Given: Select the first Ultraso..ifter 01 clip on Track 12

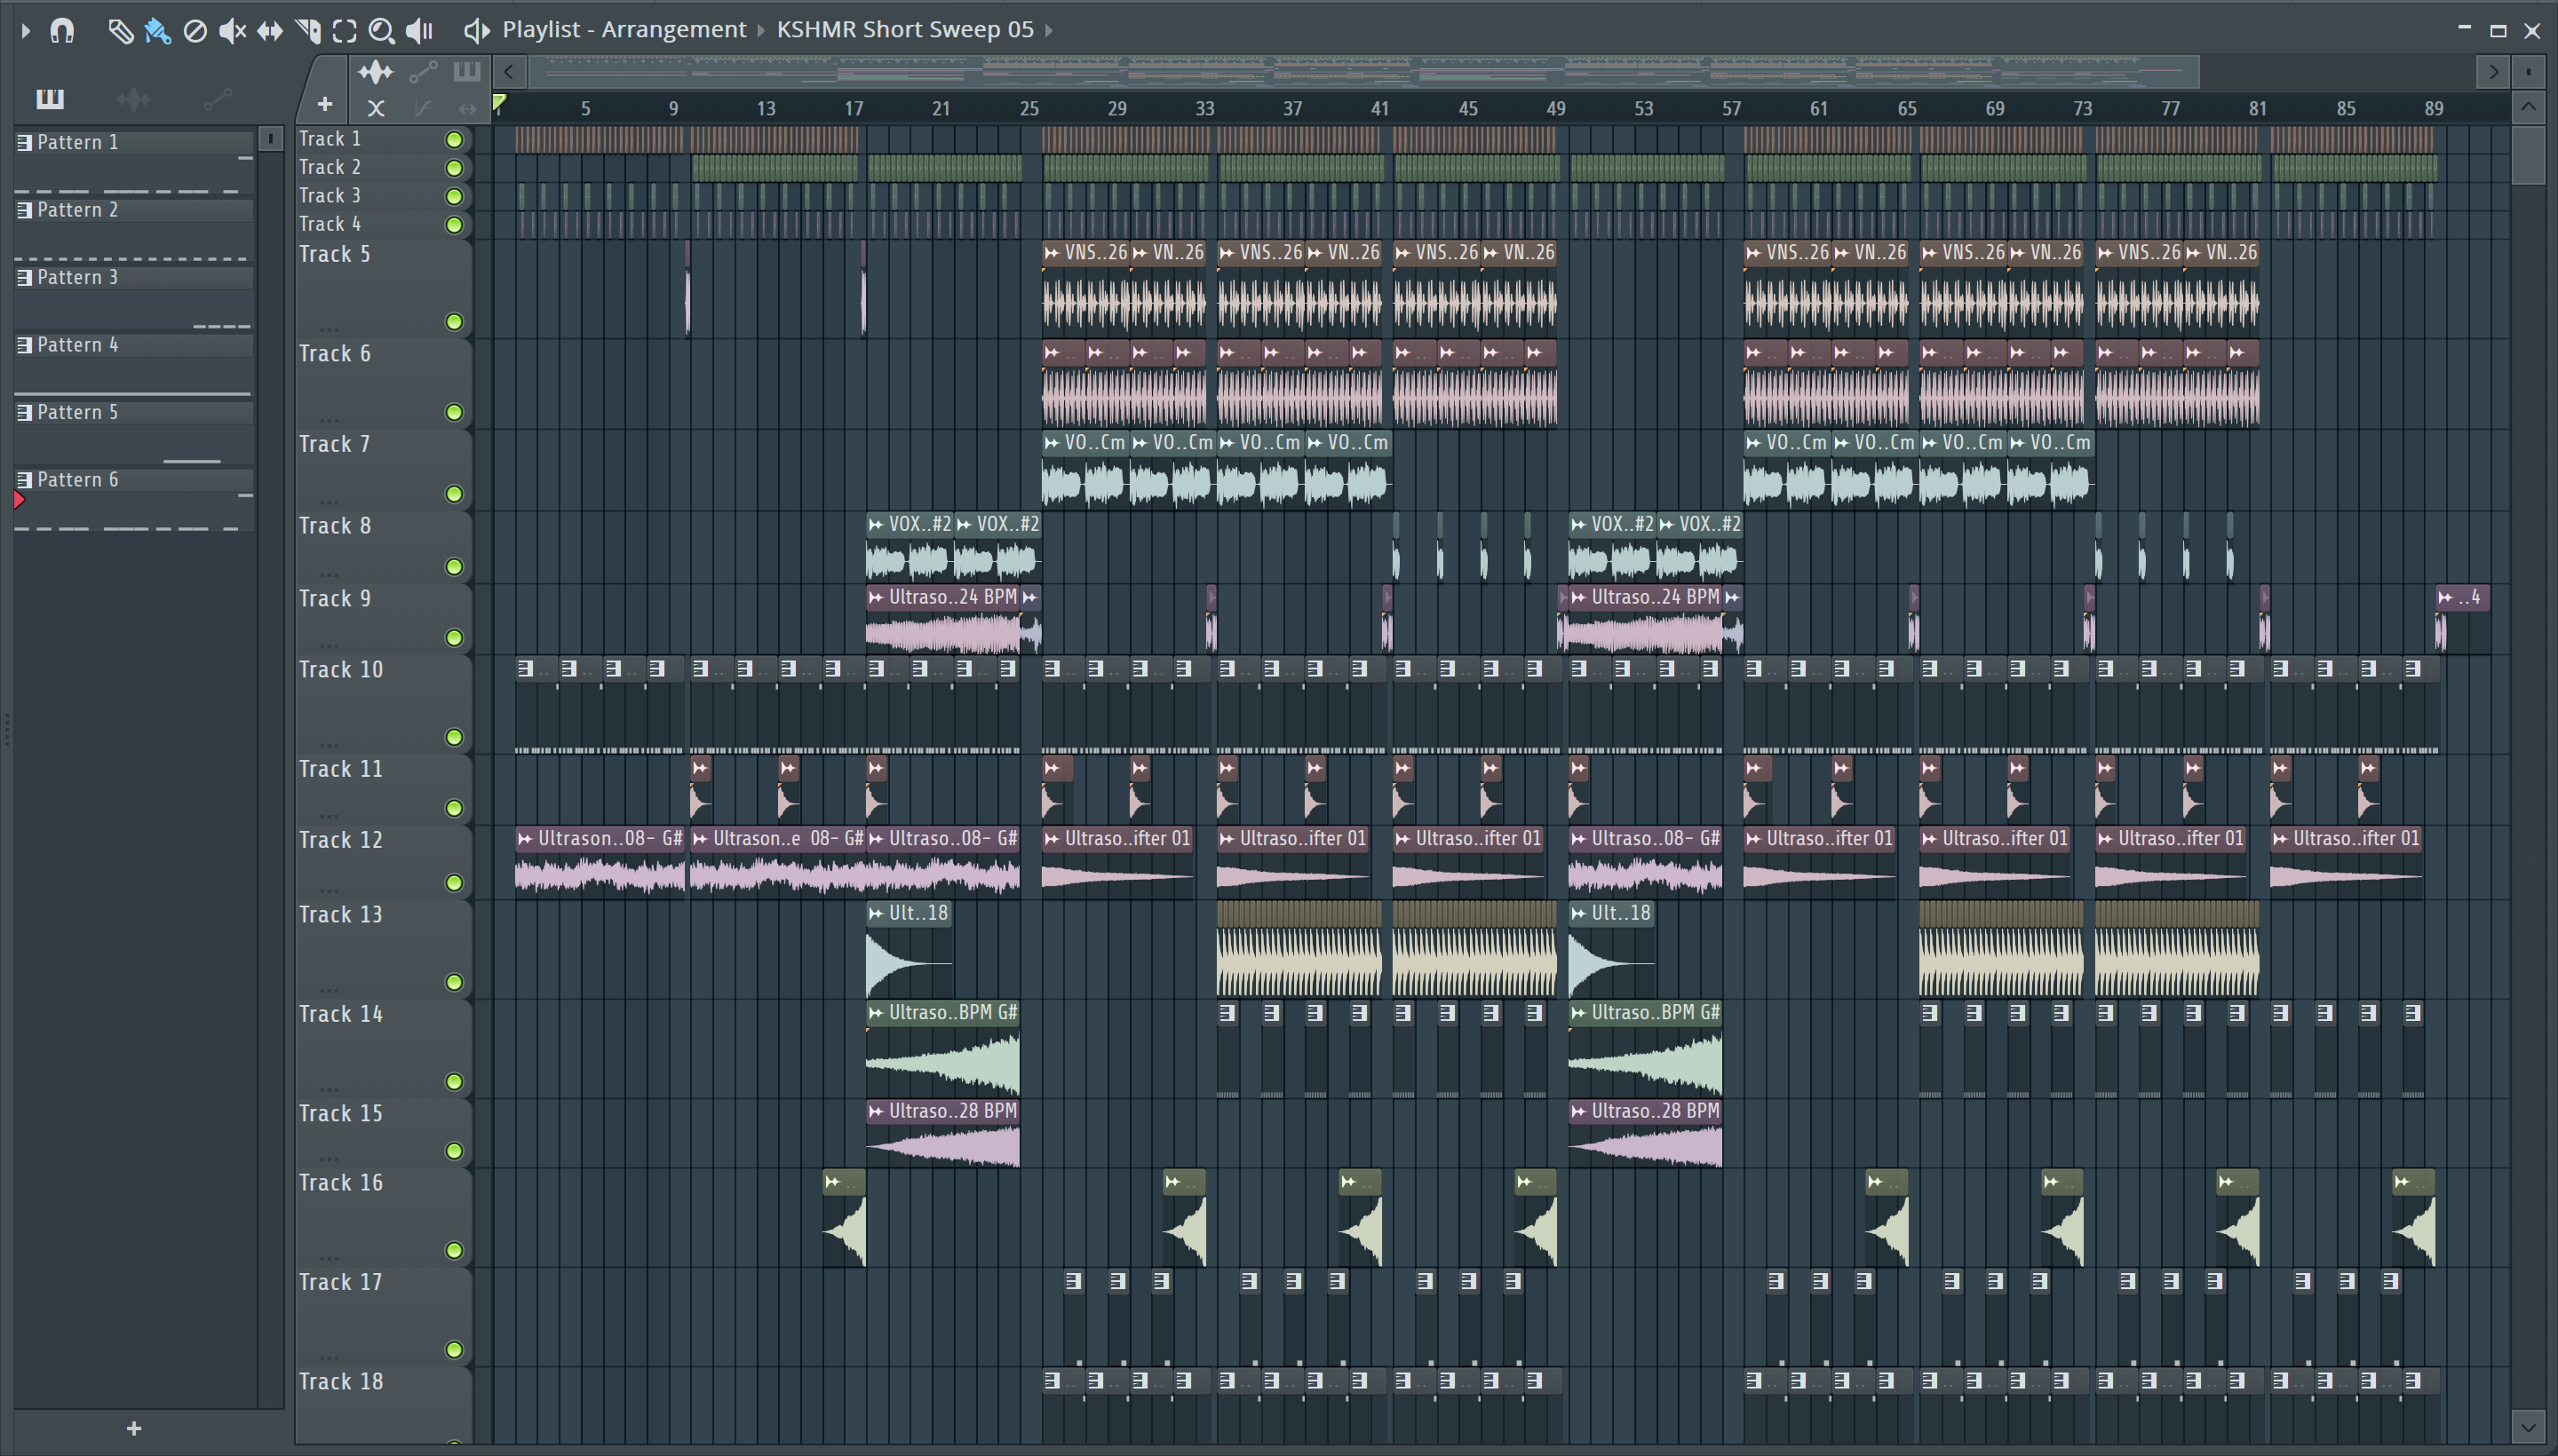Looking at the screenshot, I should tap(1118, 863).
